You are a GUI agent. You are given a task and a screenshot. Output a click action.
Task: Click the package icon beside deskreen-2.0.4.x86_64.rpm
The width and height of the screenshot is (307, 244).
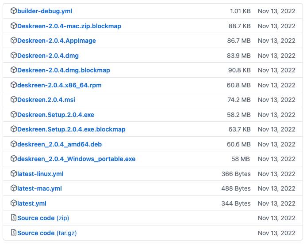coord(14,85)
